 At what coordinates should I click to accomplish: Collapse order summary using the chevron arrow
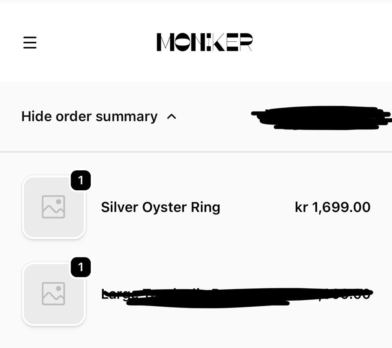pos(172,117)
